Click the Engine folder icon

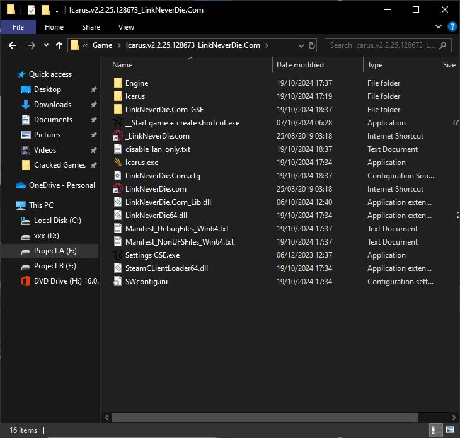(x=117, y=83)
